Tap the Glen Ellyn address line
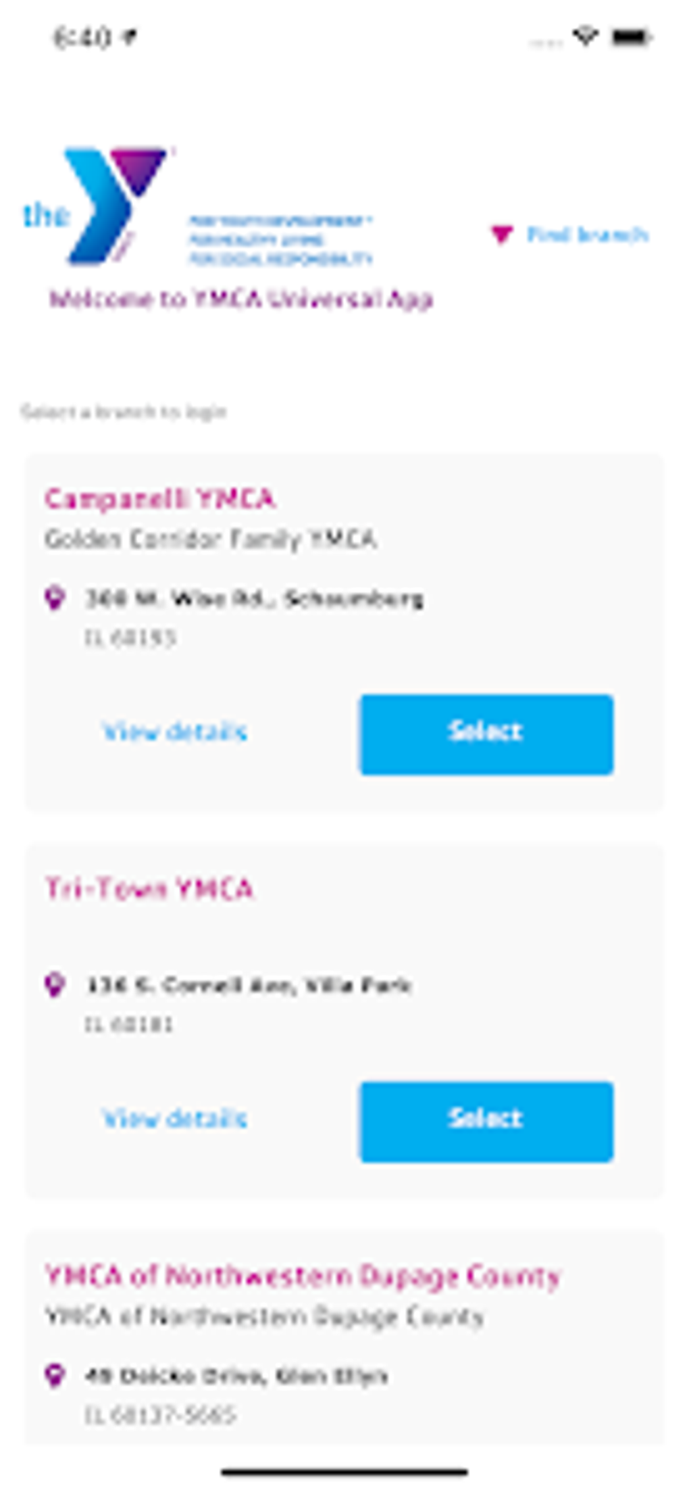Viewport: 689px width, 1490px height. 236,1376
